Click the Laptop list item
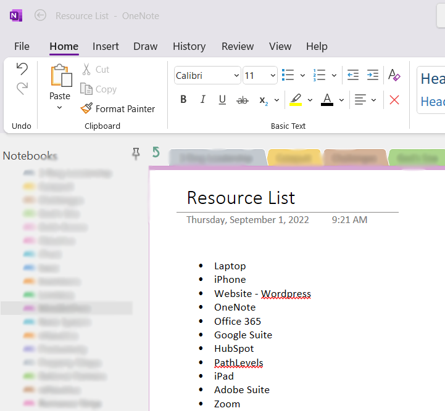Viewport: 445px width, 411px height. pos(230,266)
